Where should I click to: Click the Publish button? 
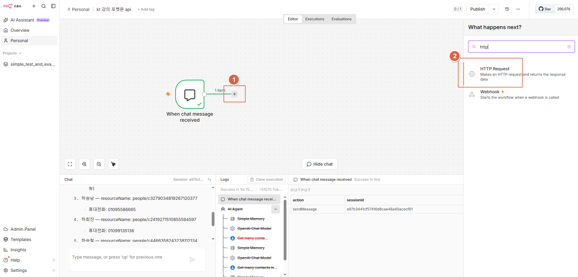[x=478, y=9]
